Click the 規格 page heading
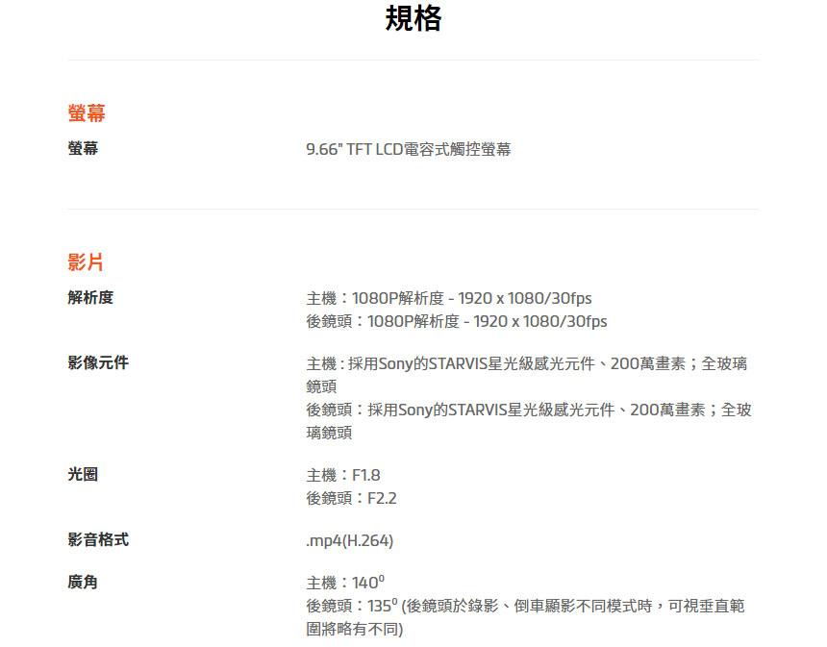 click(413, 18)
